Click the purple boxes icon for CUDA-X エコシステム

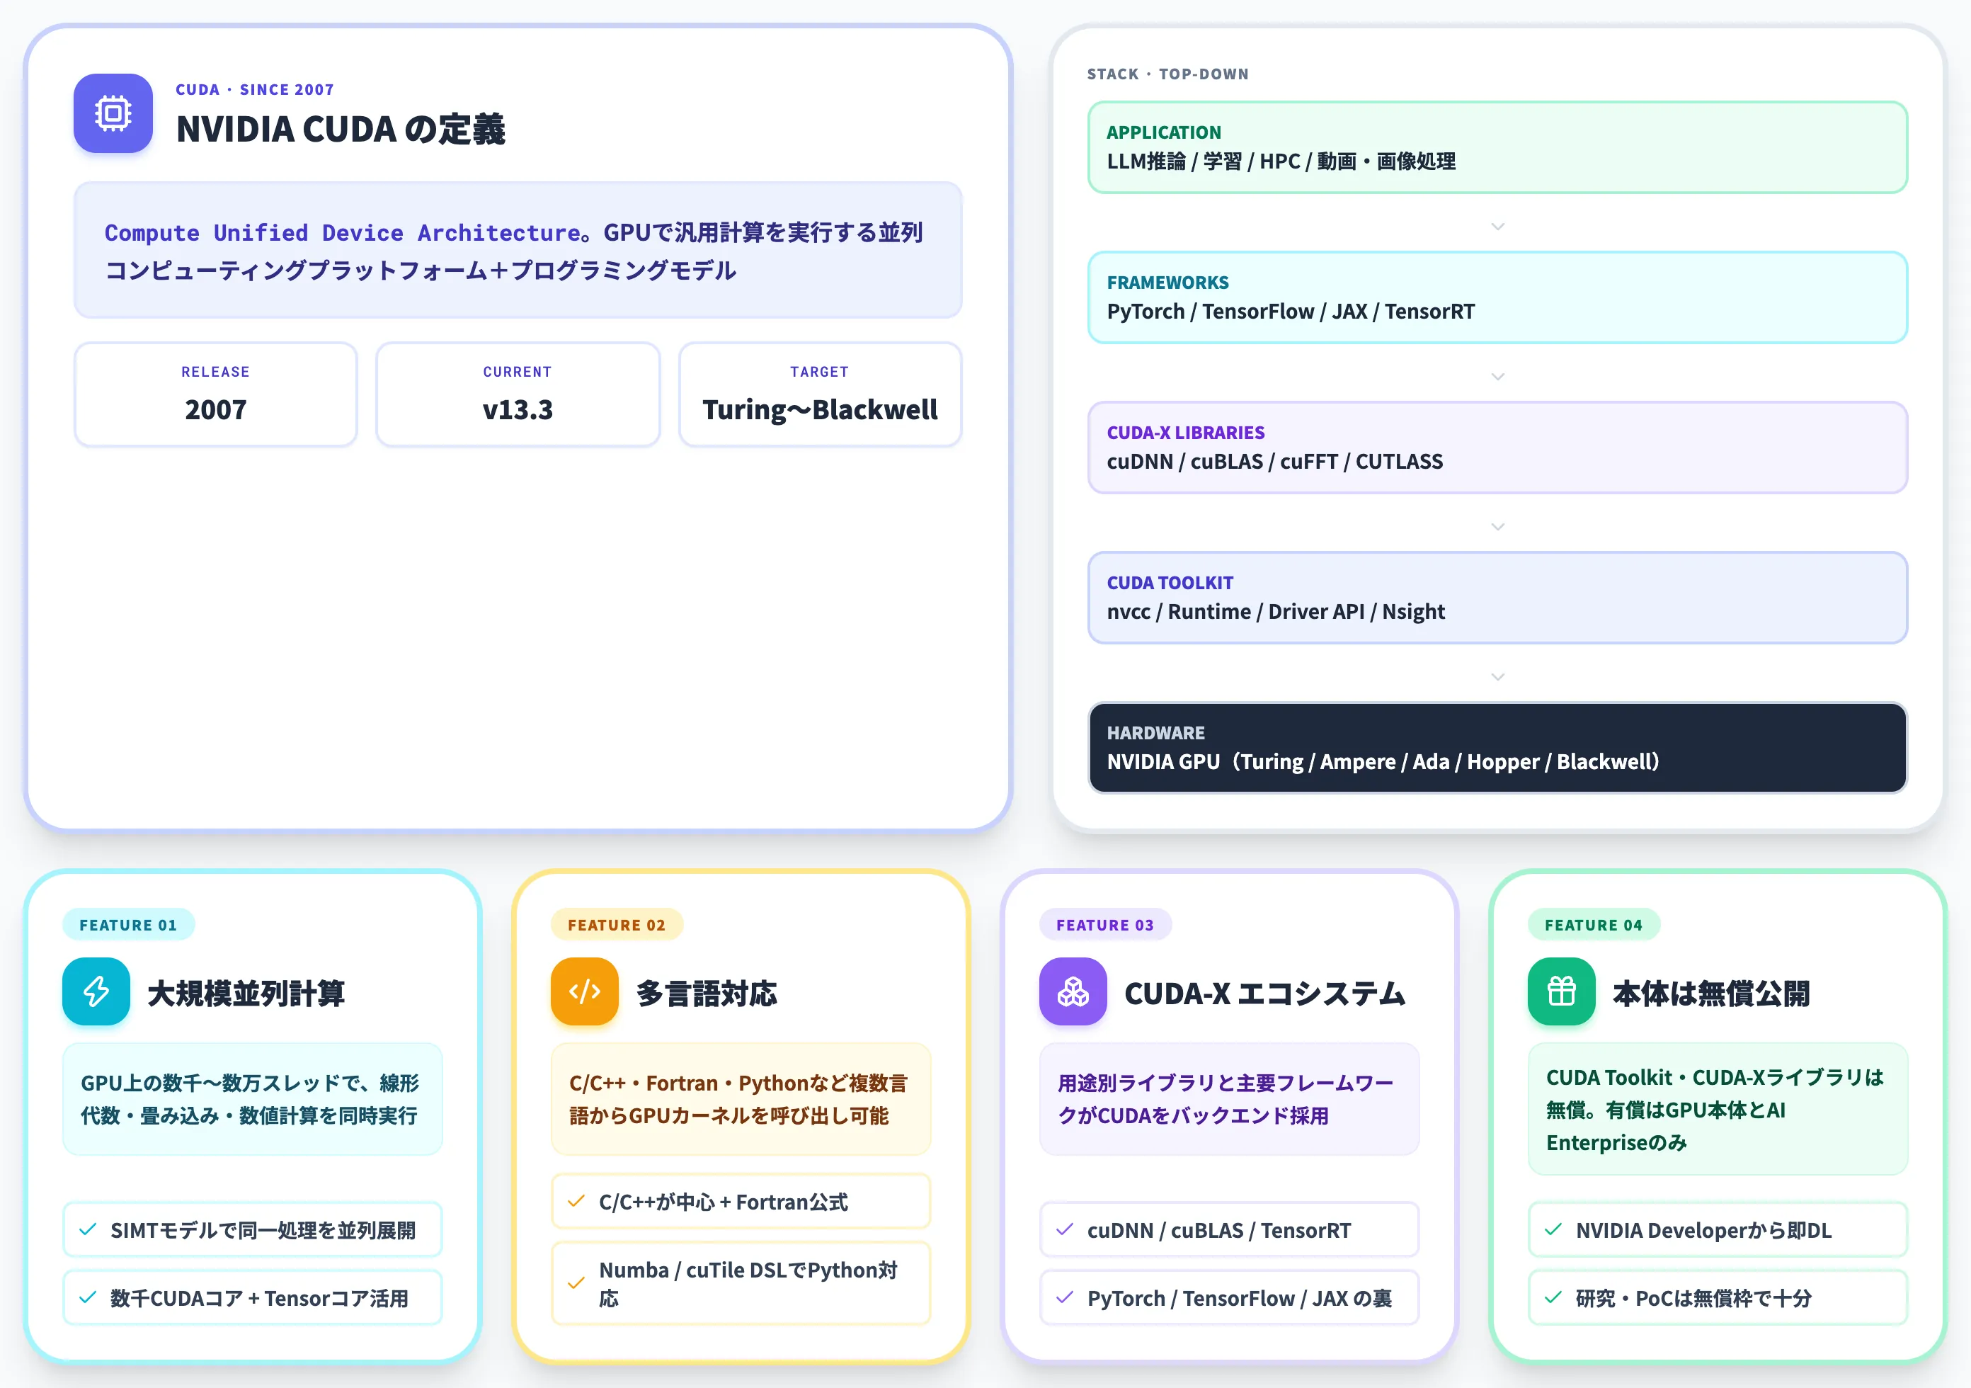(1073, 991)
